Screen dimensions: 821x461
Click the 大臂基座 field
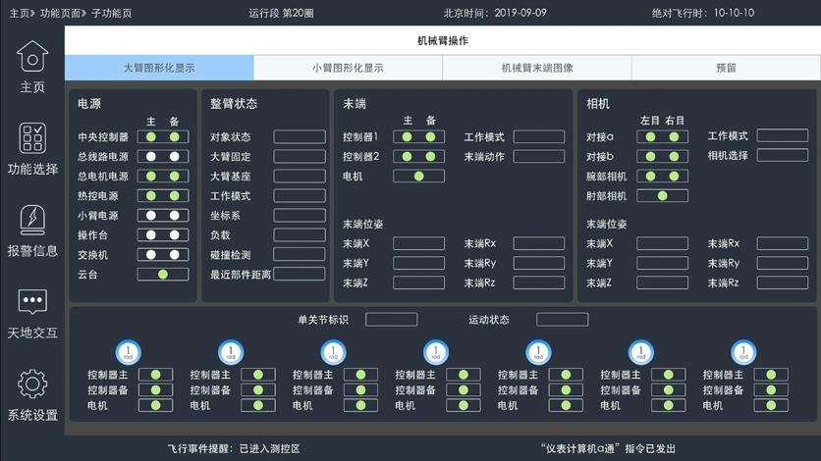click(x=300, y=177)
